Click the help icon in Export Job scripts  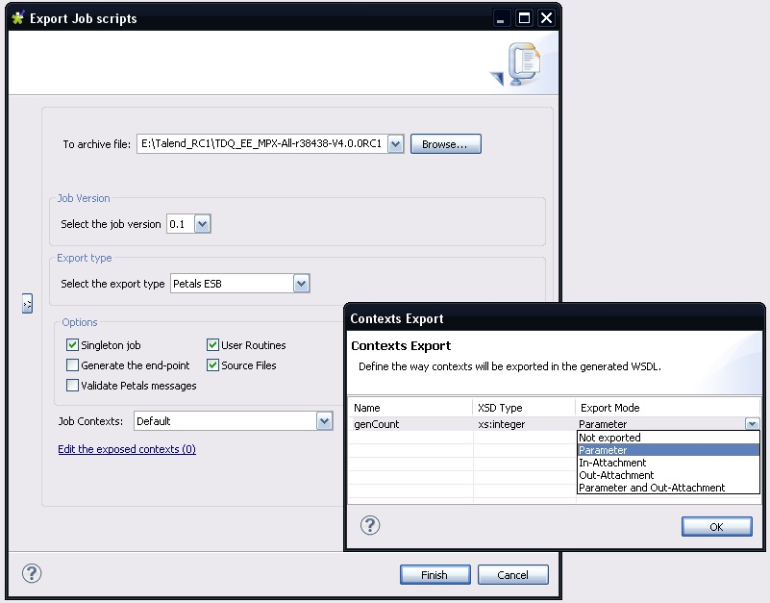(32, 574)
